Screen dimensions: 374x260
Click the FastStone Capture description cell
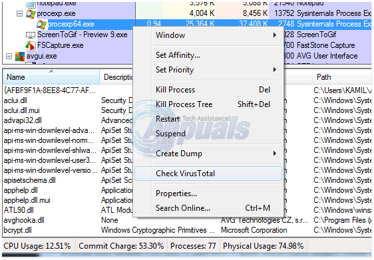326,45
